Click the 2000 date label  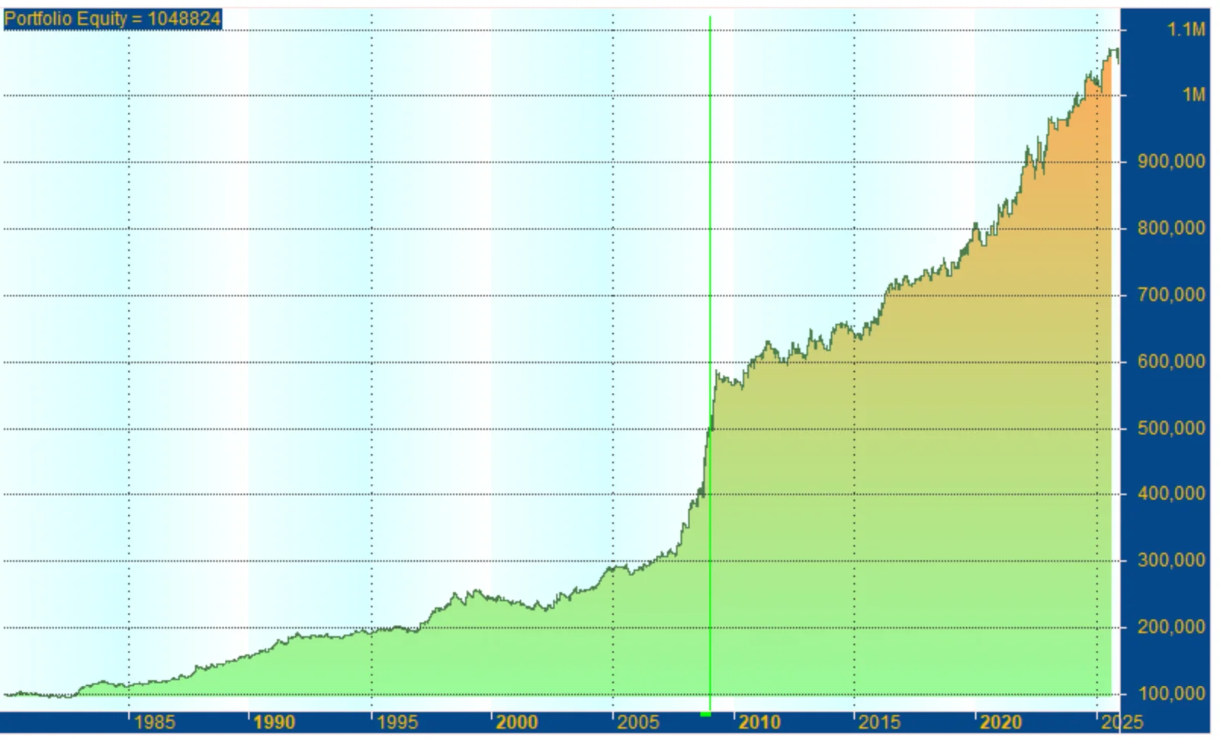pos(517,722)
